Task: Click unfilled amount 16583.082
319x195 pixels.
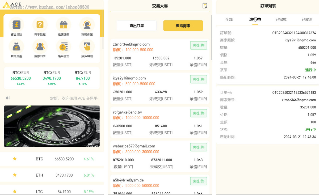Action: point(161,58)
